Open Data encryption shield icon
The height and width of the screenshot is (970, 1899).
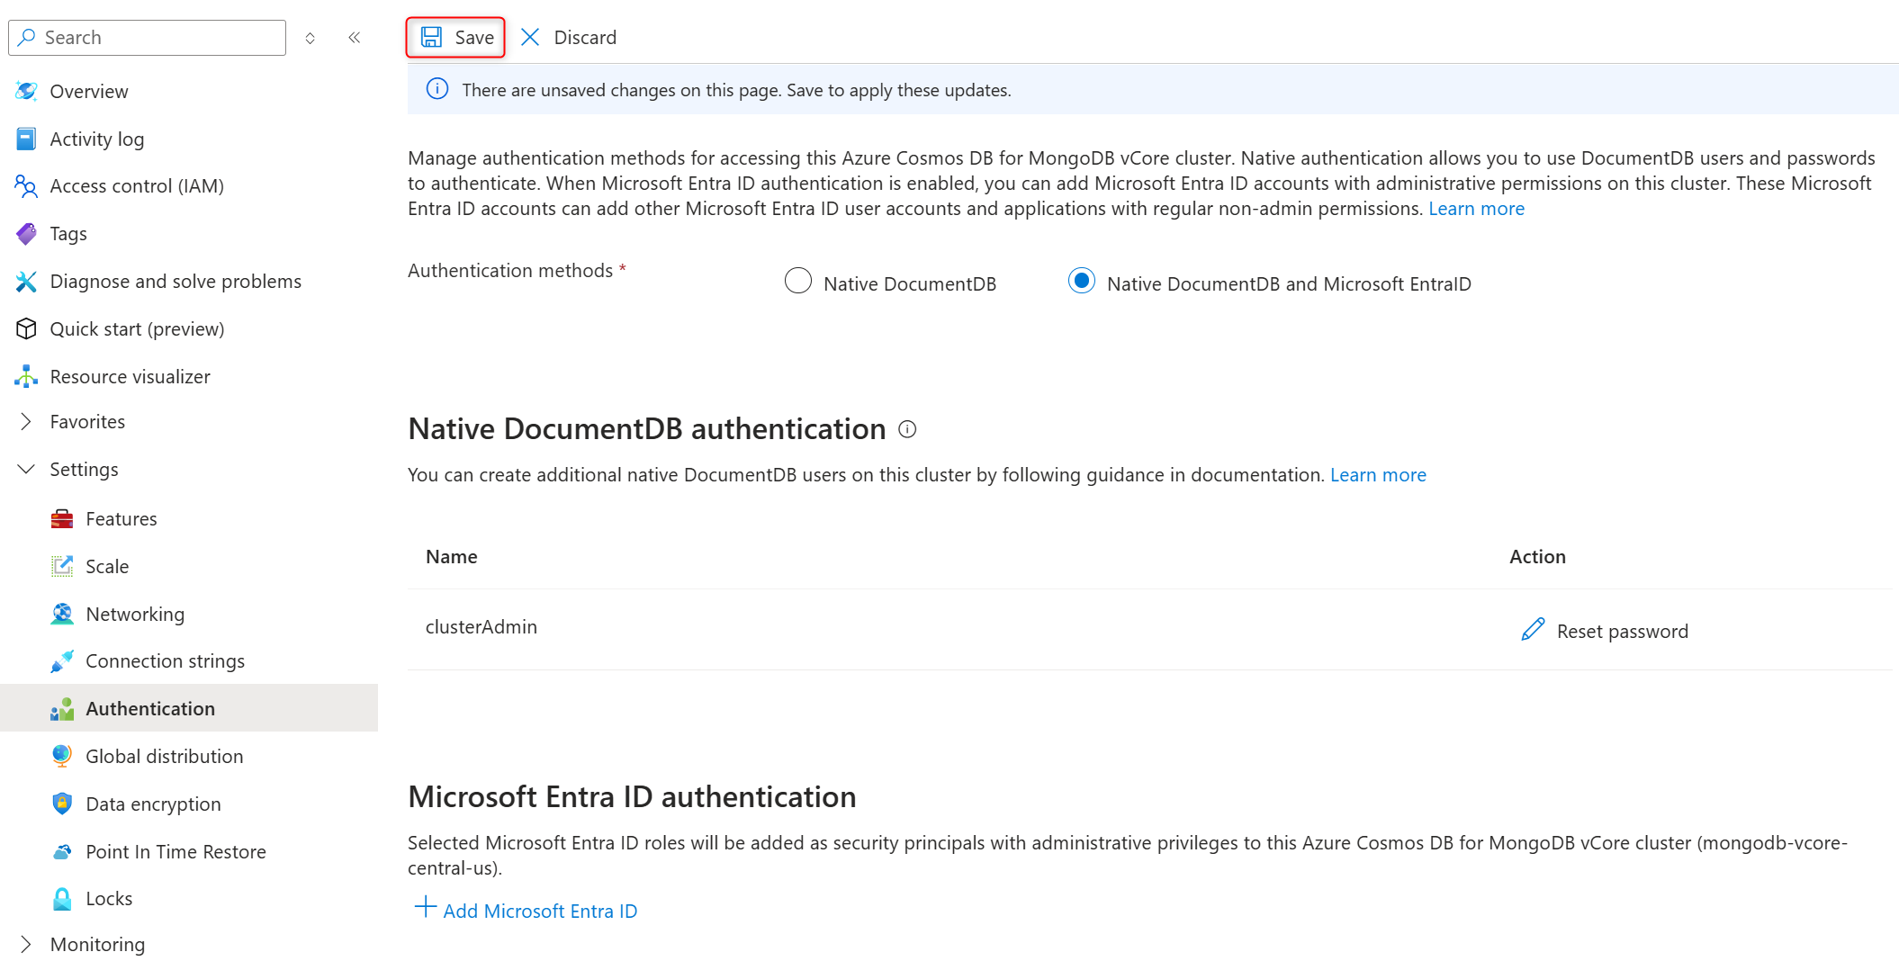[x=62, y=804]
